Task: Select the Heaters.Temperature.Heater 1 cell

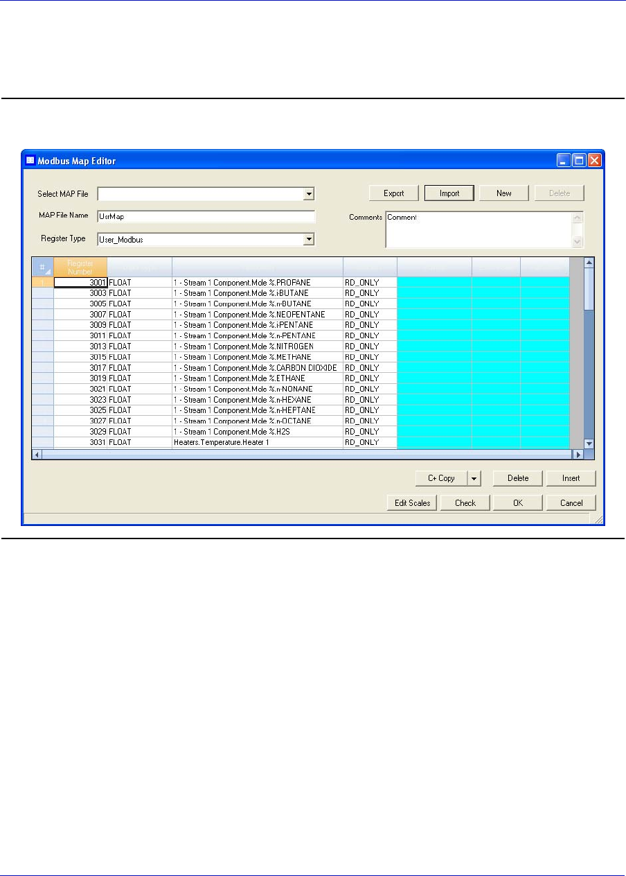Action: (x=258, y=442)
